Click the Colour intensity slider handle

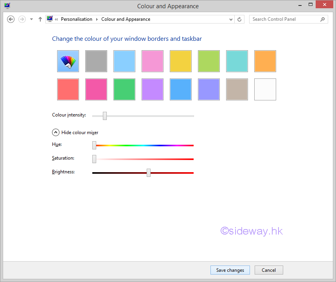click(x=105, y=116)
